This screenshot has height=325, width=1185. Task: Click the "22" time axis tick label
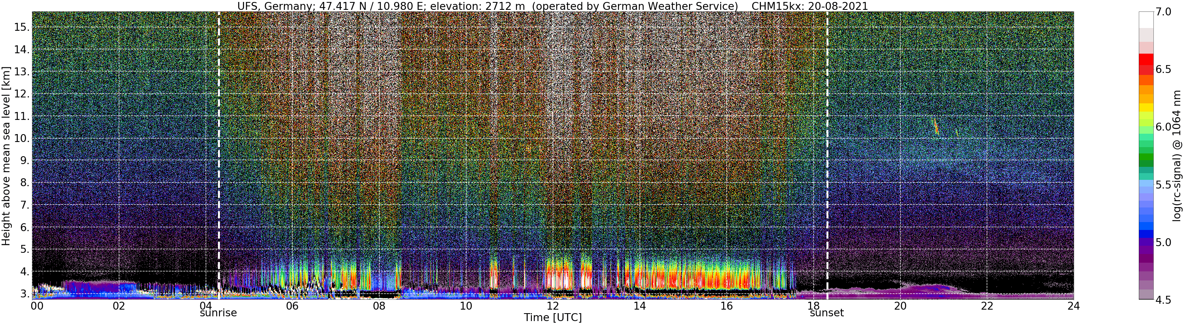[987, 306]
